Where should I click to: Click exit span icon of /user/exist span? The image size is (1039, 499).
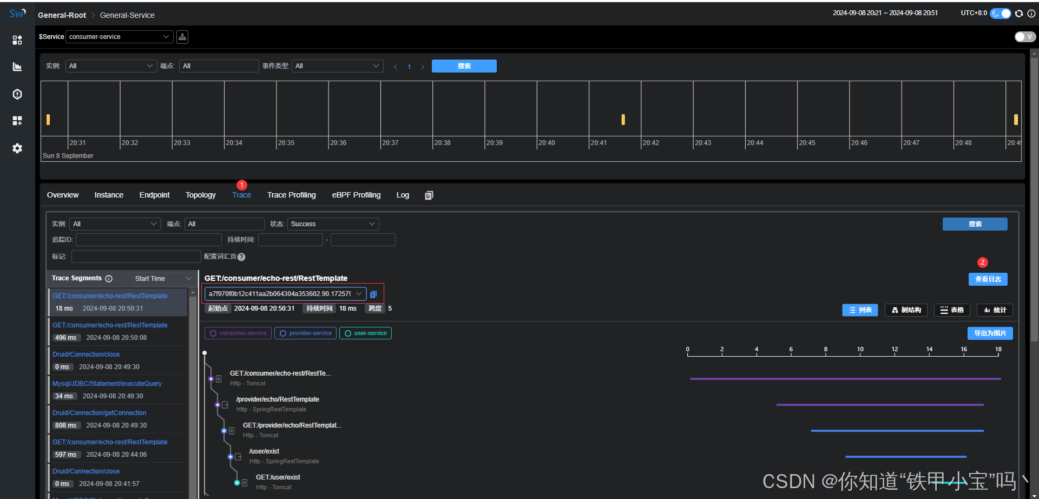pos(238,457)
